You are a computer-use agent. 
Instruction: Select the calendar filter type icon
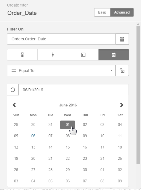point(114,55)
